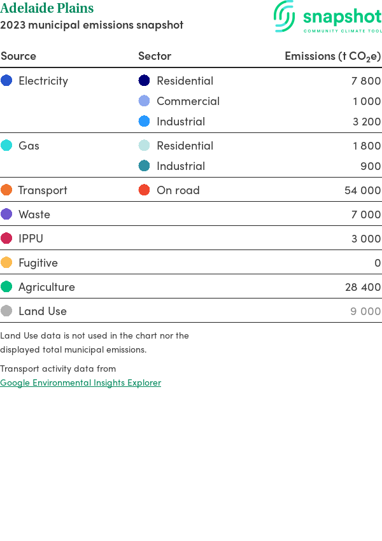Click the green Agriculture source dot

click(x=6, y=287)
